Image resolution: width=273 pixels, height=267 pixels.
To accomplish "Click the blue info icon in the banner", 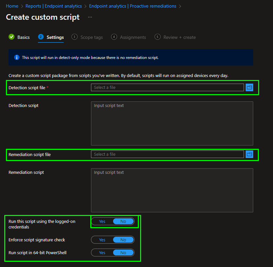I will click(17, 58).
